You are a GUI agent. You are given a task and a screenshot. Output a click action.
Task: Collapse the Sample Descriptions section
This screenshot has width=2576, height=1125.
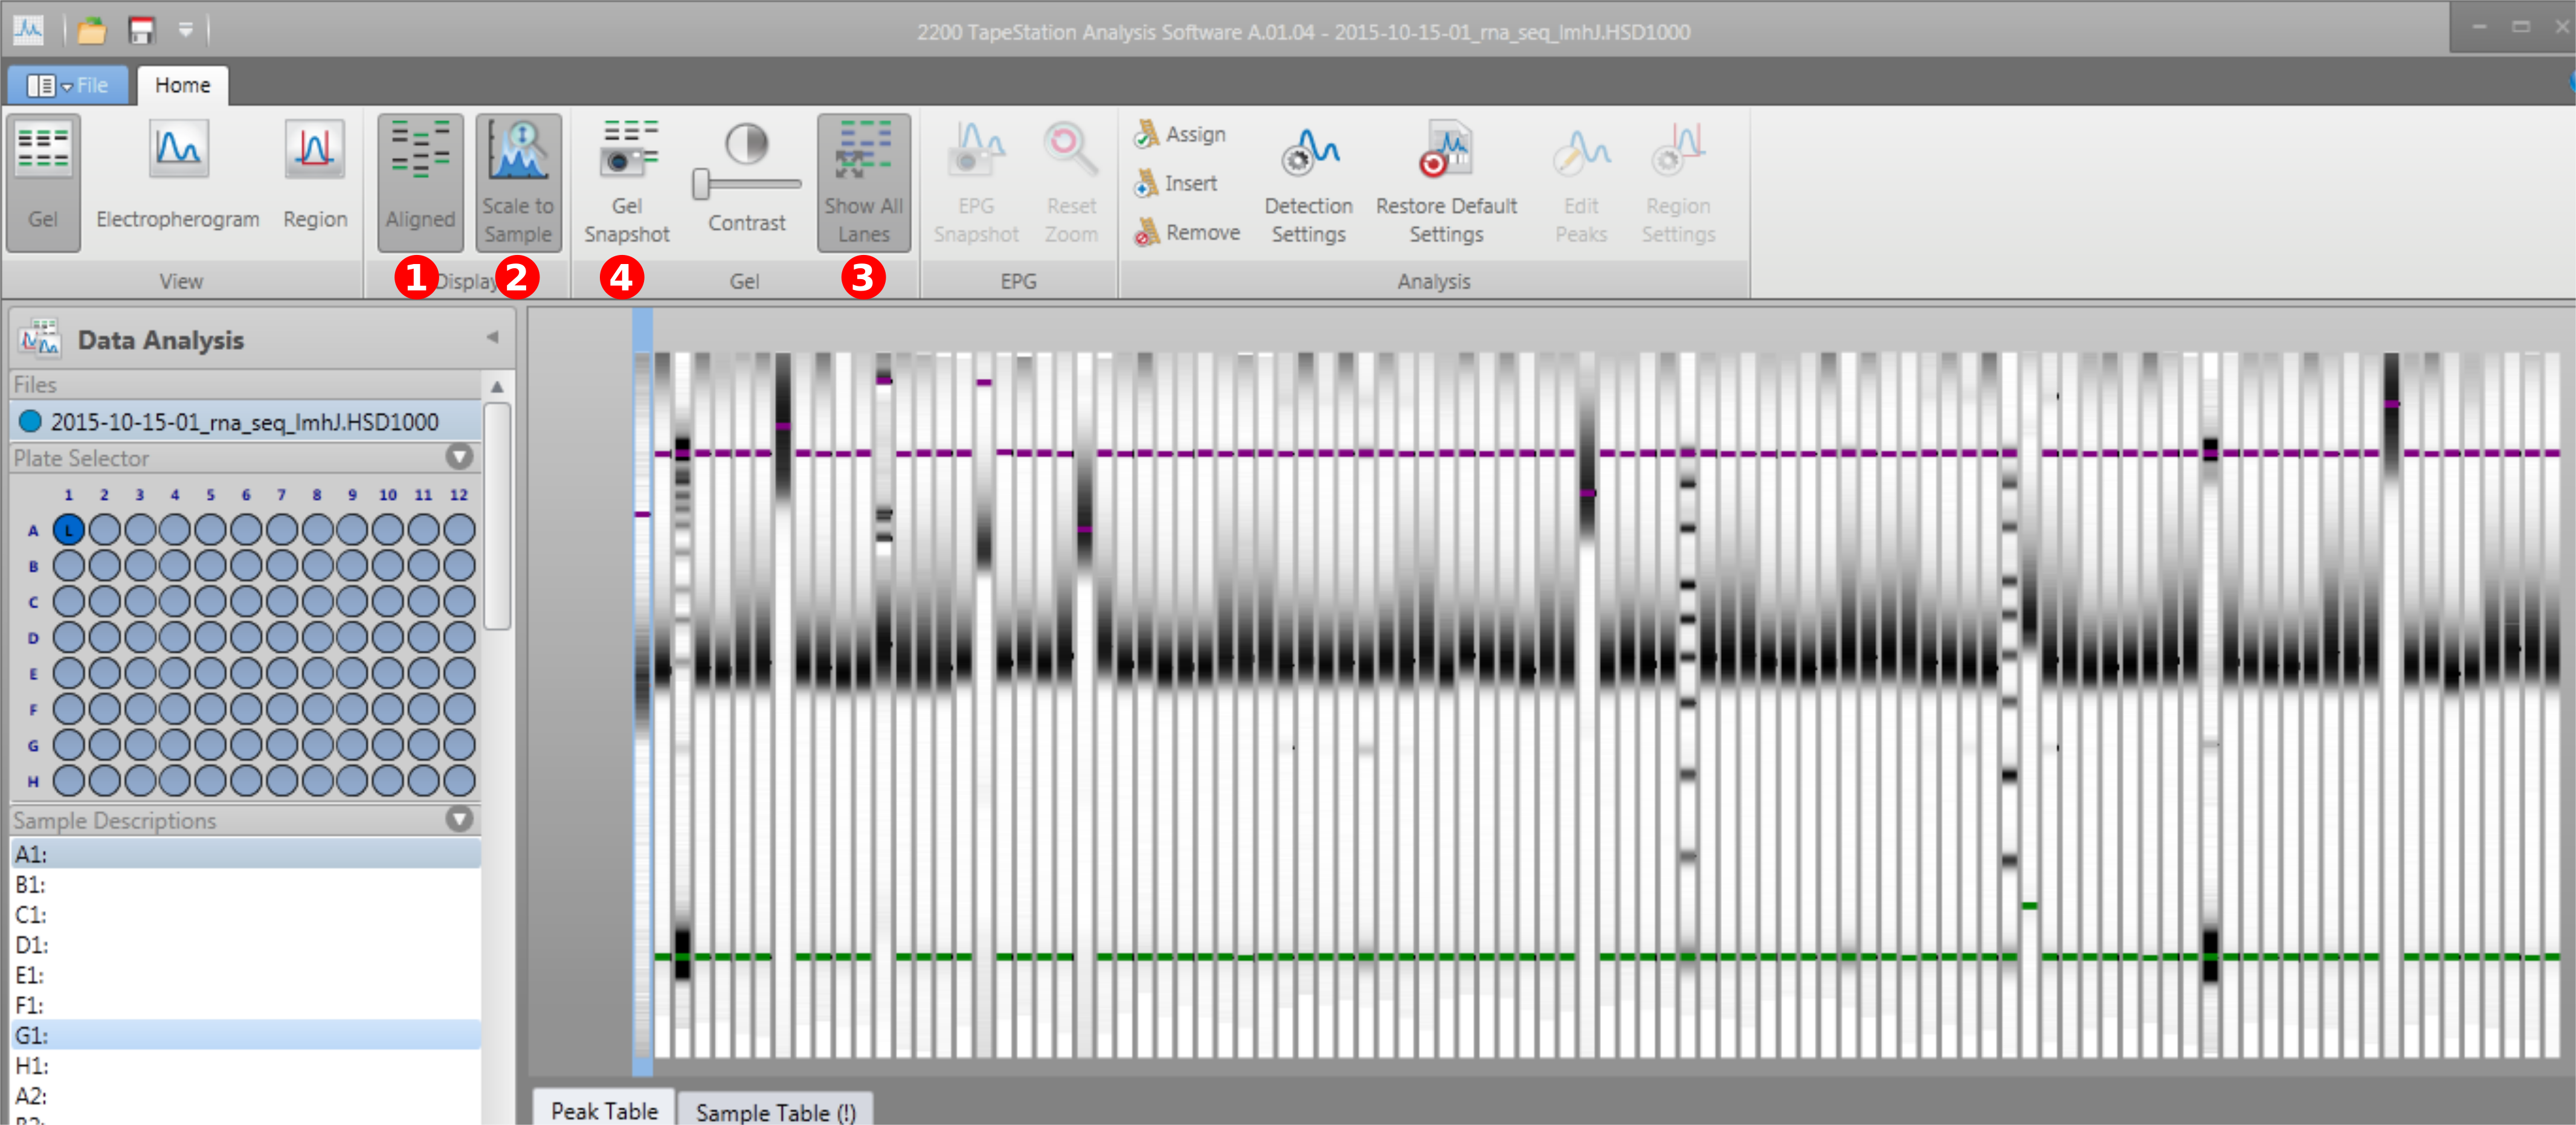[459, 819]
